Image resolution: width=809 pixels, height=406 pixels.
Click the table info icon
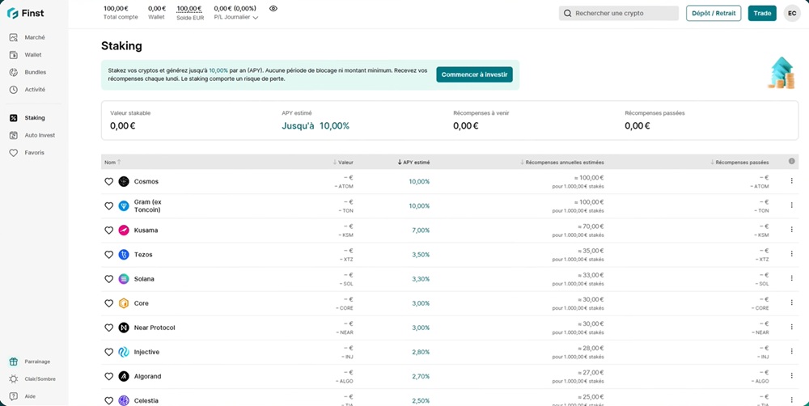click(791, 162)
